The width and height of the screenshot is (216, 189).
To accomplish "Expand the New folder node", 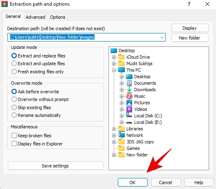I will tap(114, 155).
